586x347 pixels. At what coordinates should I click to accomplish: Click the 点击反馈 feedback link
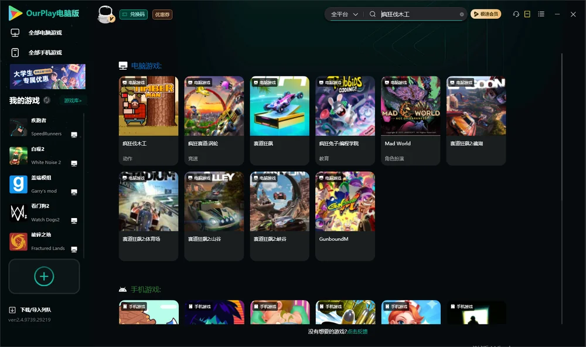point(357,331)
